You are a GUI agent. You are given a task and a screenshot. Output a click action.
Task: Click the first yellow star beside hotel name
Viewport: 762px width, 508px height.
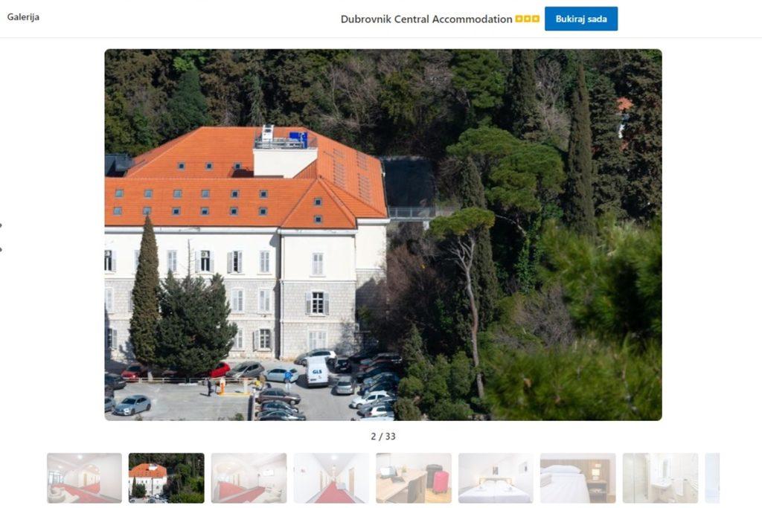pos(519,19)
